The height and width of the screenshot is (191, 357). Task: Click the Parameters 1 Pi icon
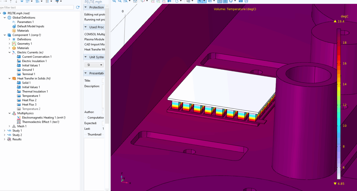14,22
